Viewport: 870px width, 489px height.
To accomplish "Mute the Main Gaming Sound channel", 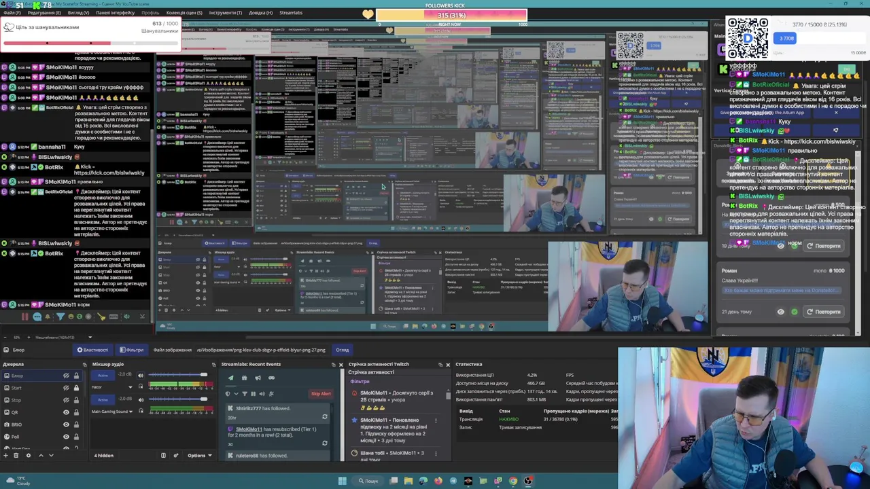I will [141, 400].
